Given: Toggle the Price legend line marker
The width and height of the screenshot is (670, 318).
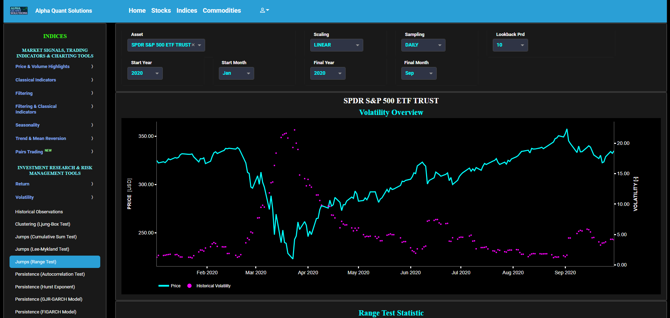Looking at the screenshot, I should coord(164,286).
